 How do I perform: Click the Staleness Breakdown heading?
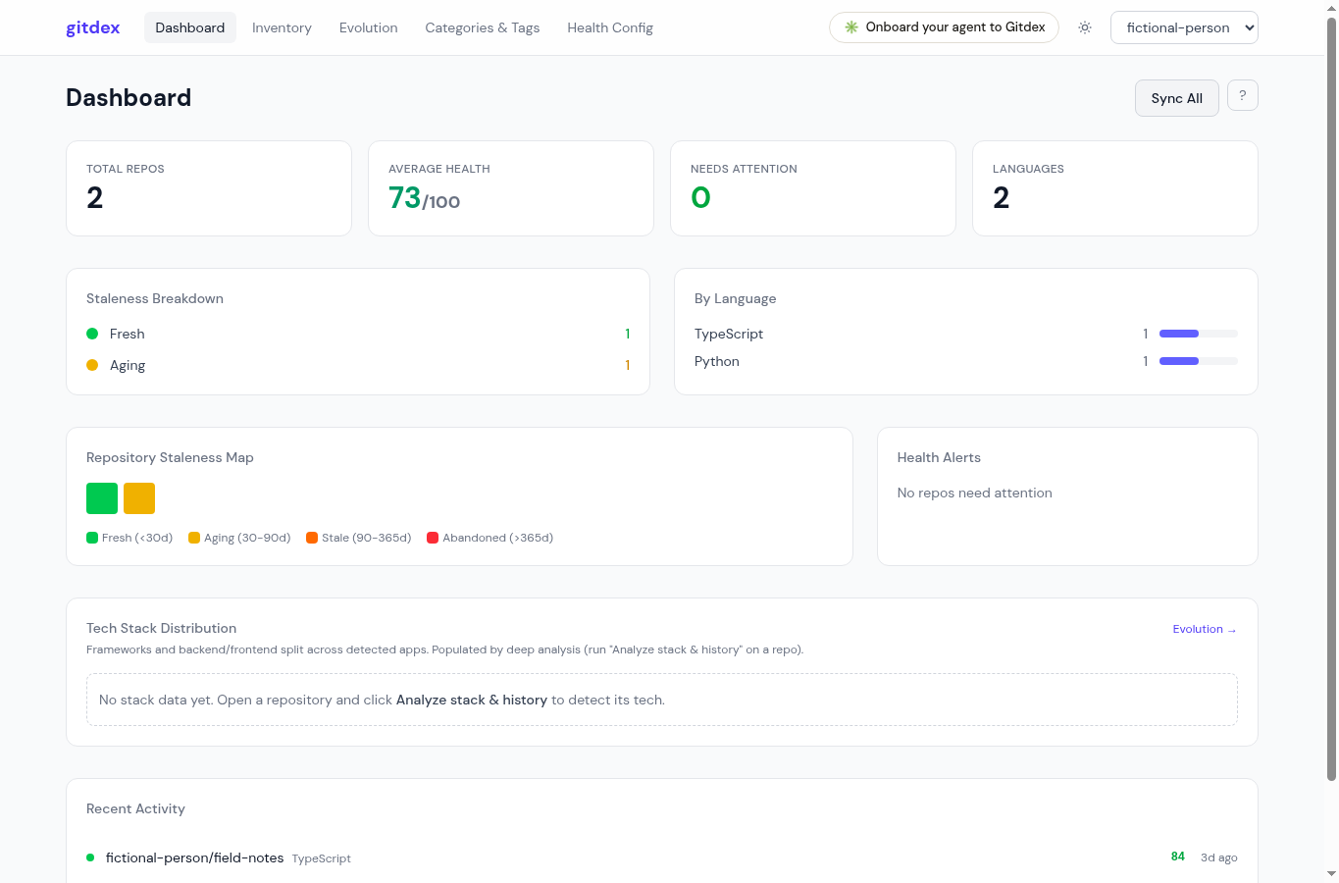[155, 298]
